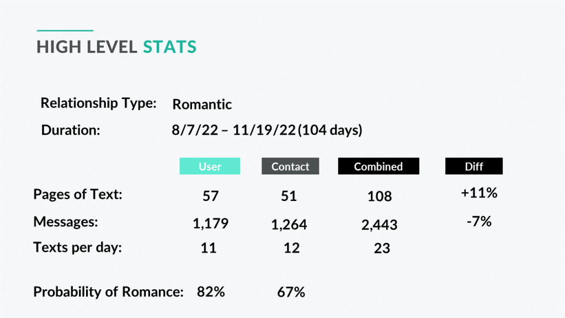
Task: Click the User column header
Action: click(x=210, y=166)
